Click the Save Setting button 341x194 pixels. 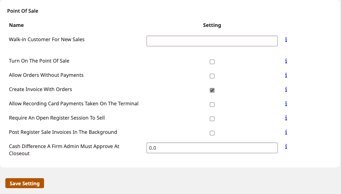(x=25, y=183)
